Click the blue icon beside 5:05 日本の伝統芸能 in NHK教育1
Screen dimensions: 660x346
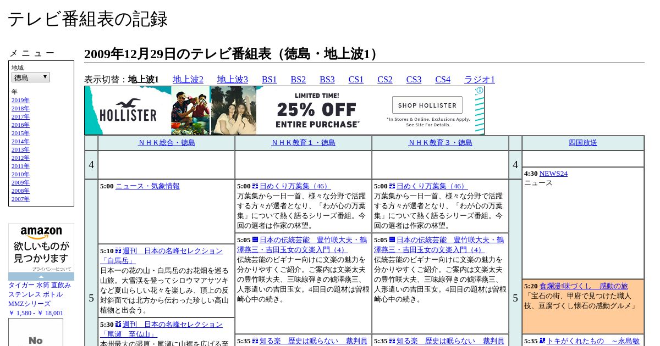click(255, 240)
